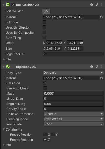This screenshot has width=105, height=149.
Task: Check Freeze Position Y
Action: tap(53, 134)
